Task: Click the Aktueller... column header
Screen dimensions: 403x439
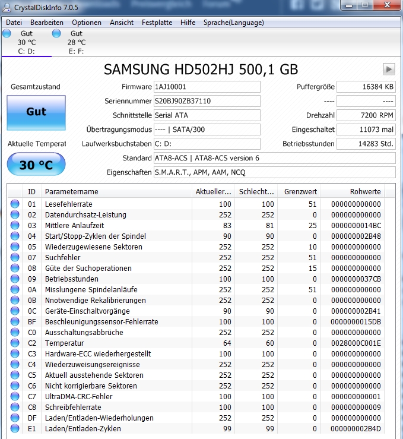Action: click(214, 191)
